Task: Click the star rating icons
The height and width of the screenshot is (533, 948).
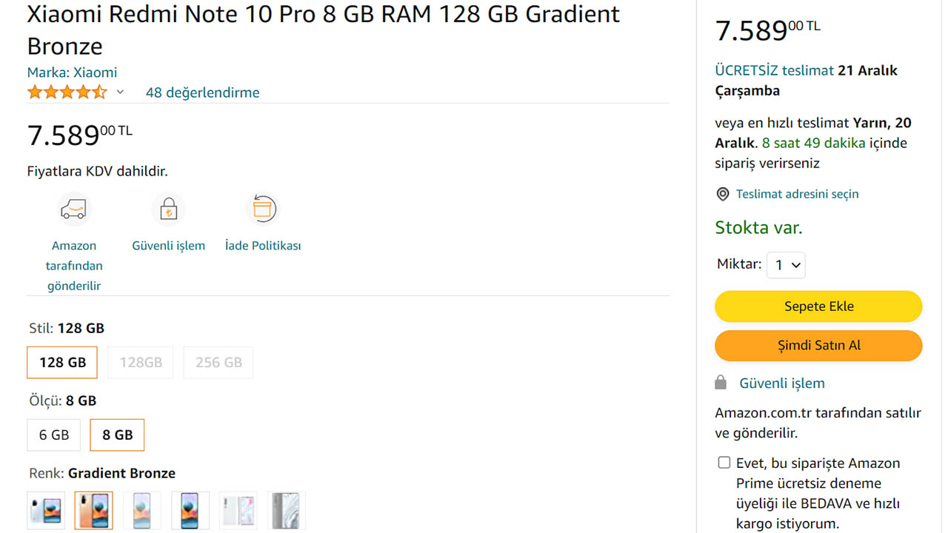Action: point(67,93)
